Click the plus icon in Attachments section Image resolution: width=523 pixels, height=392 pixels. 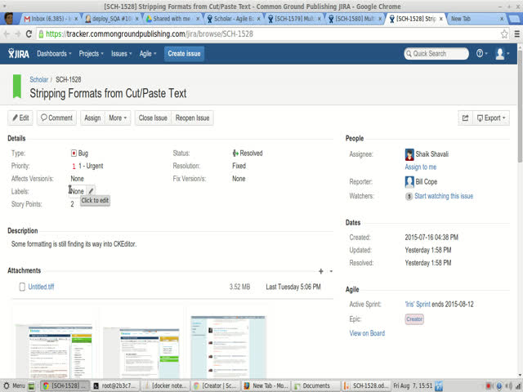[x=320, y=270]
